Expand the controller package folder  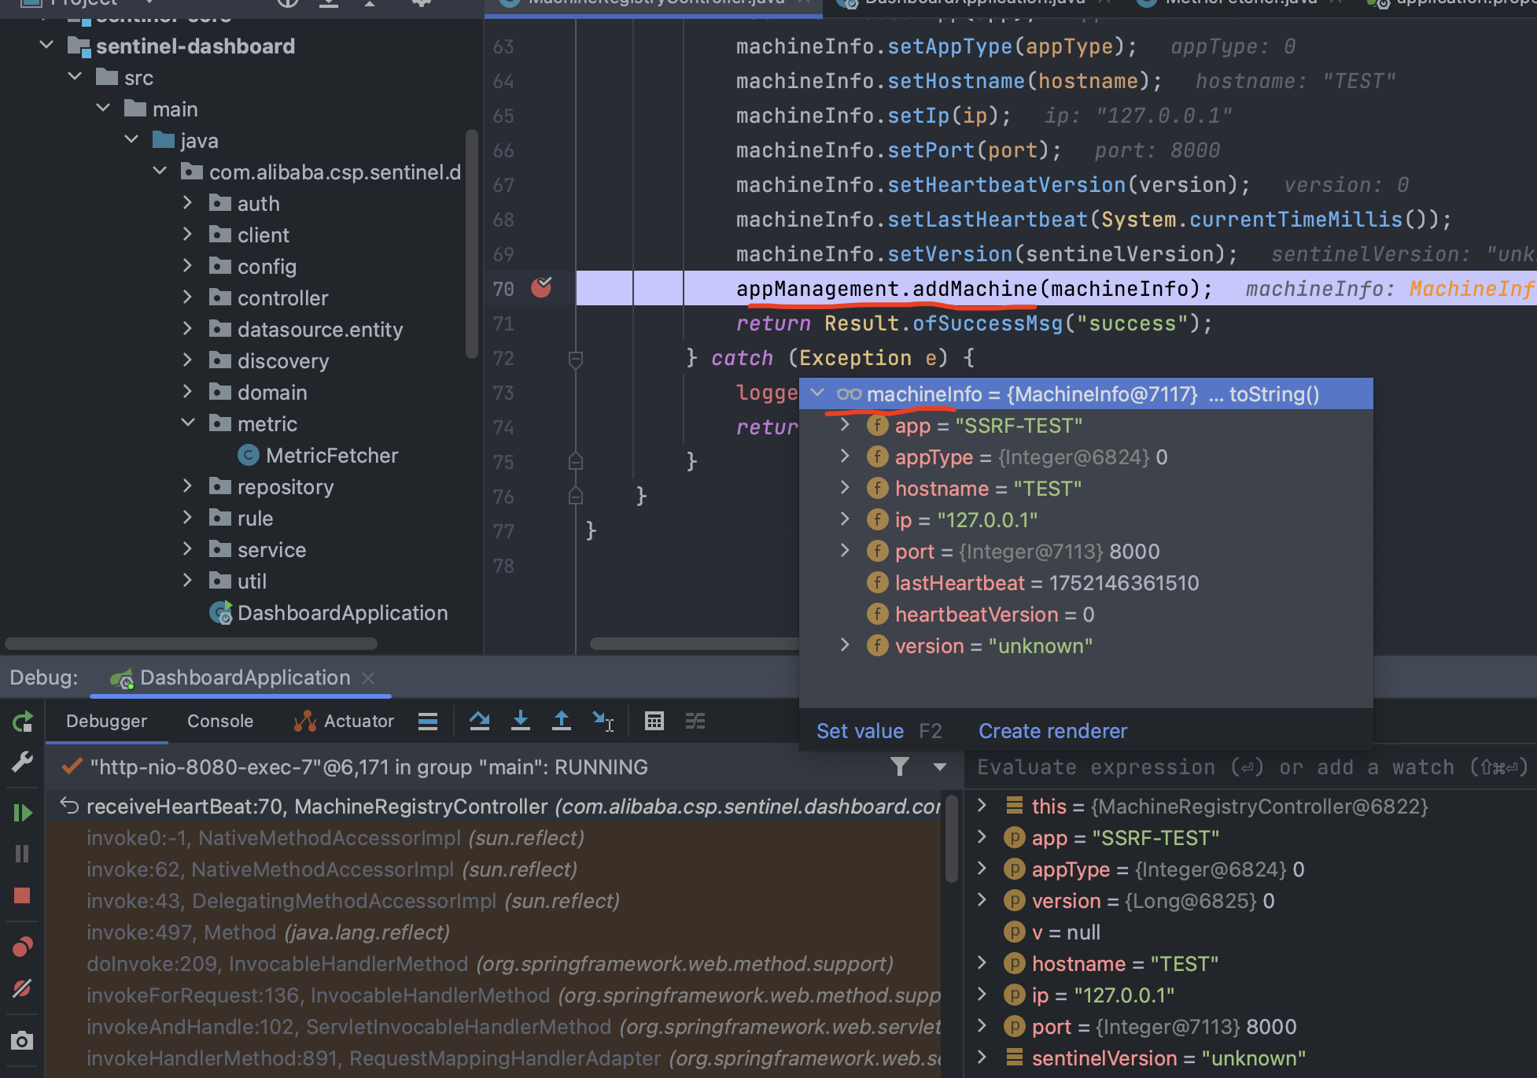coord(187,297)
